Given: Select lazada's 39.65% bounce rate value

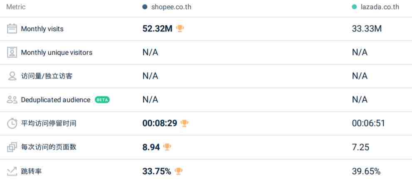Looking at the screenshot, I should click(366, 172).
